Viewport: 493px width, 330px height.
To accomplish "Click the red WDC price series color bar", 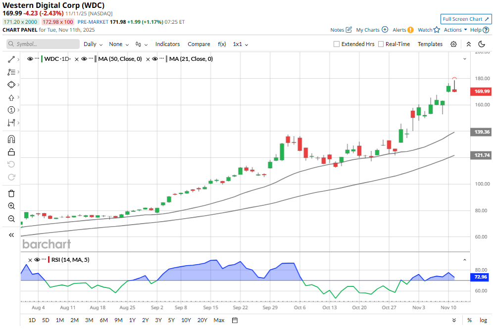I will click(x=42, y=59).
